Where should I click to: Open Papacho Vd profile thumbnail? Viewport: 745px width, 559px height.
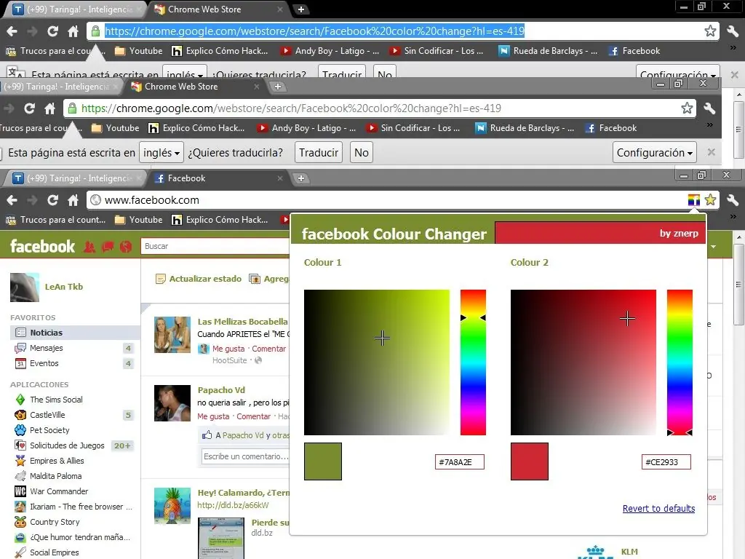click(x=172, y=403)
